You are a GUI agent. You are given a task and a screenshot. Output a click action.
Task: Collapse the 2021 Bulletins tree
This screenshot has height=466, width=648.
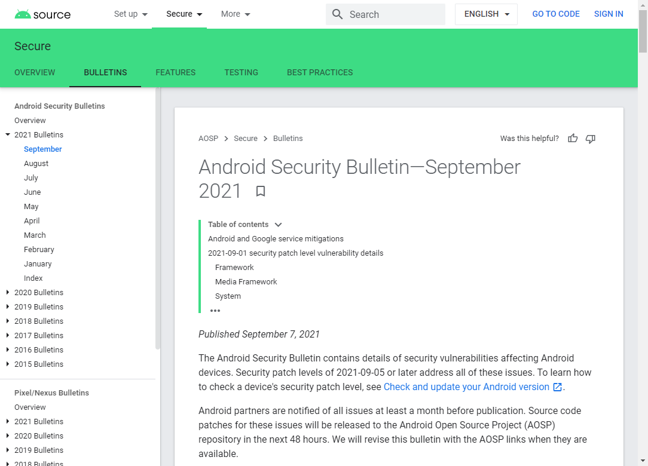[x=7, y=134]
